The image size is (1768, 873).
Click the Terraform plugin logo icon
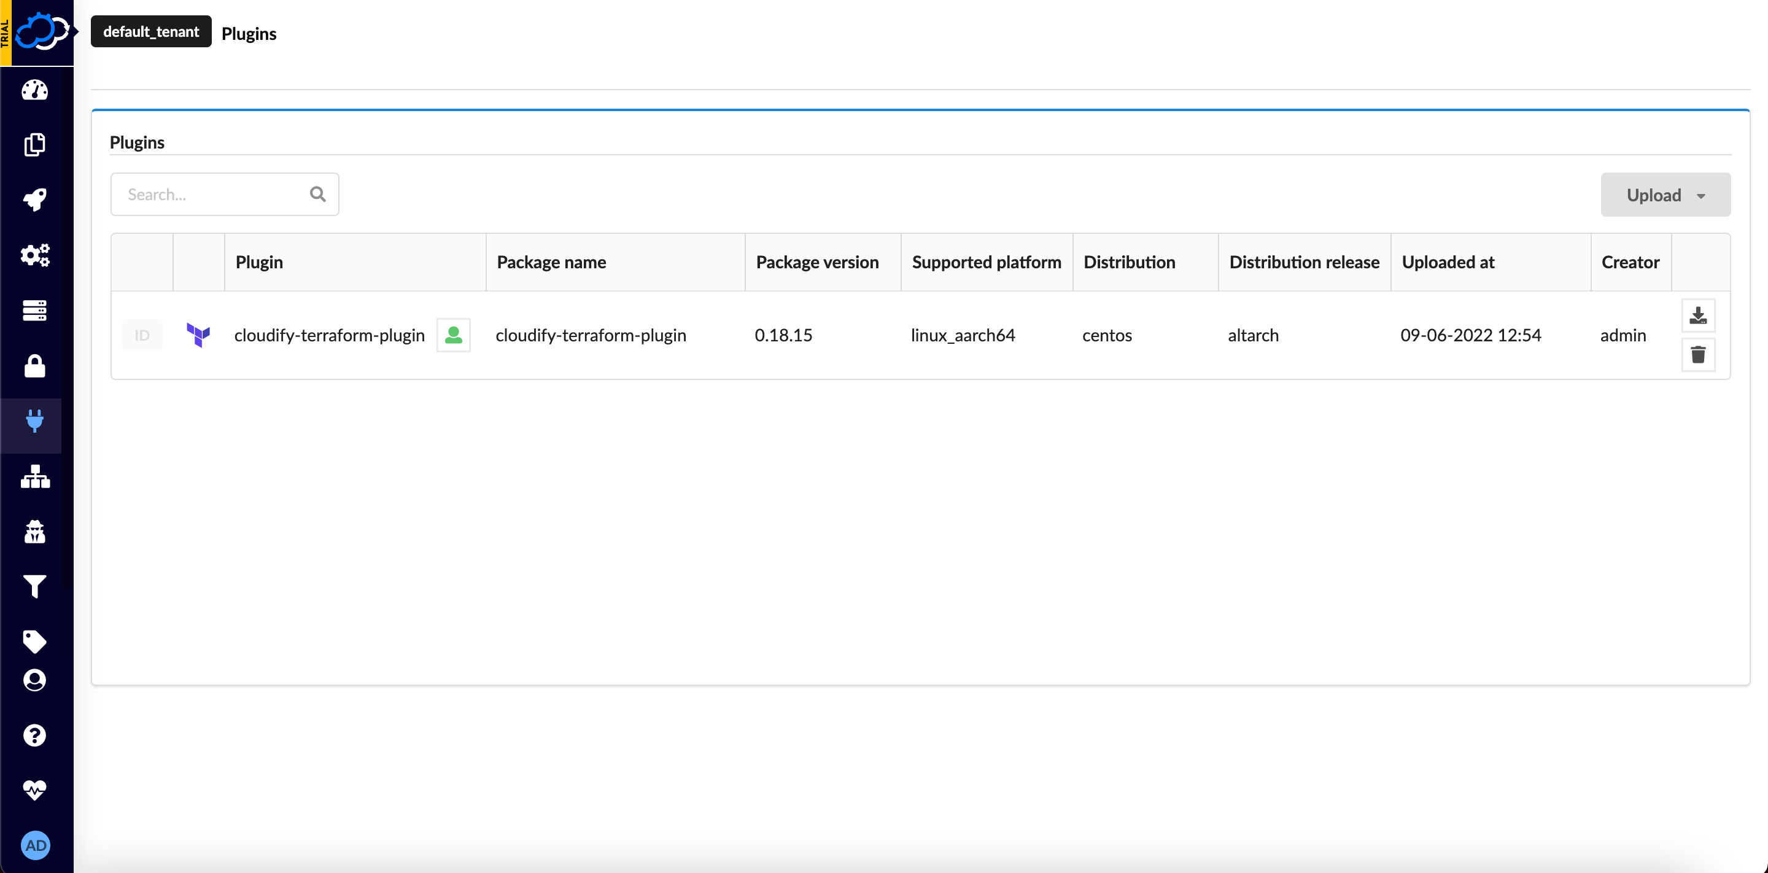click(x=198, y=335)
